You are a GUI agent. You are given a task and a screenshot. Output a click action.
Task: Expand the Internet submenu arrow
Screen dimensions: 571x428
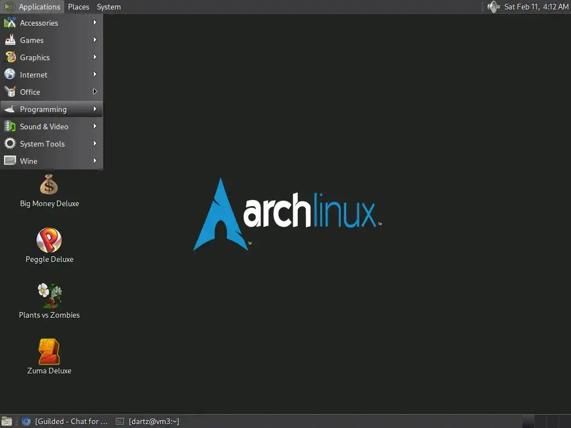coord(95,74)
